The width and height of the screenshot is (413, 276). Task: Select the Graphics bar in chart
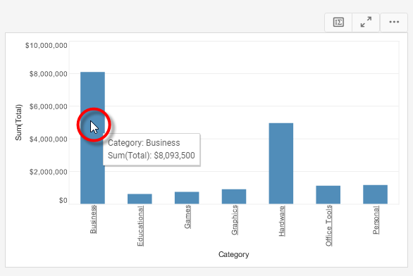(x=234, y=196)
